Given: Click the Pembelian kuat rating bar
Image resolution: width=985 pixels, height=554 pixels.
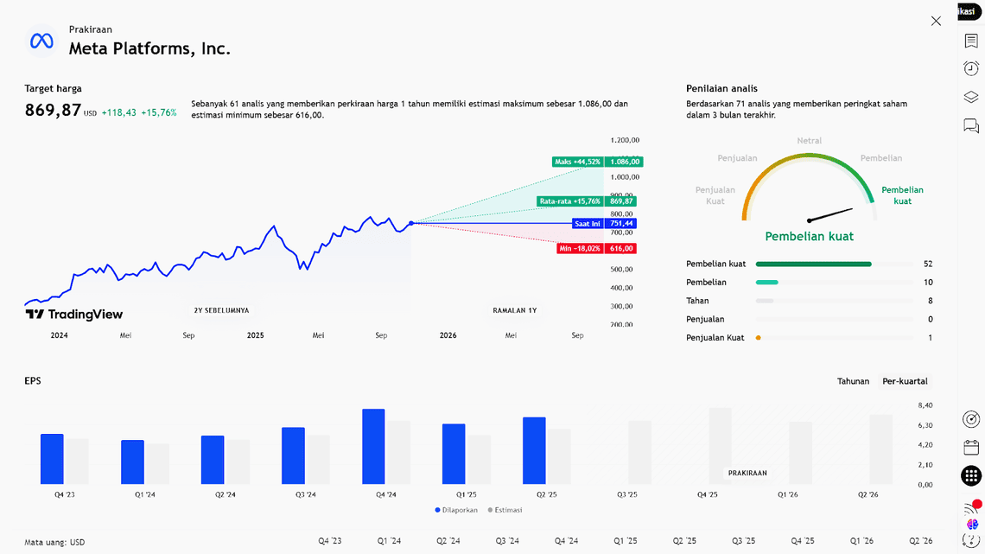Looking at the screenshot, I should (813, 264).
